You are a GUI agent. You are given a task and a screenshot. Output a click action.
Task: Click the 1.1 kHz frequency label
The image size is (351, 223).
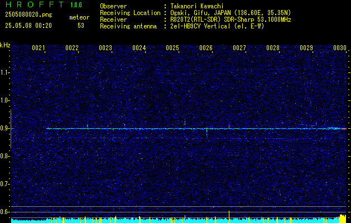[4, 72]
